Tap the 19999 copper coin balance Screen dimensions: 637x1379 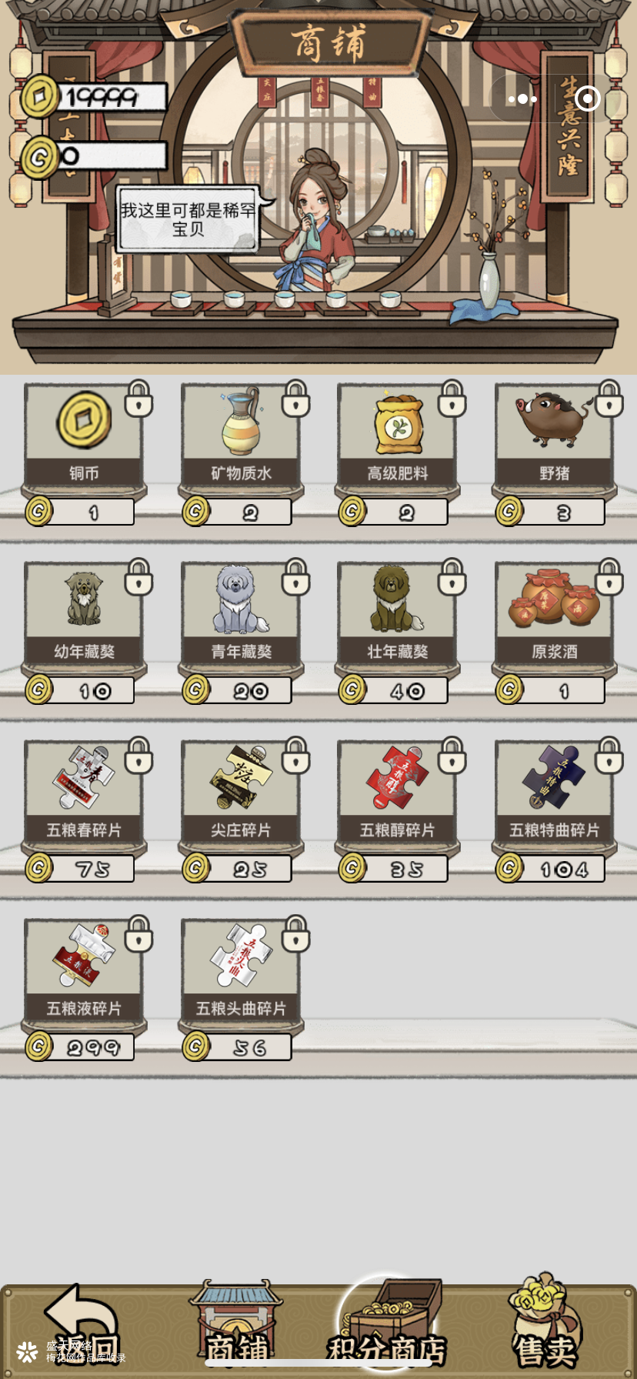[94, 97]
